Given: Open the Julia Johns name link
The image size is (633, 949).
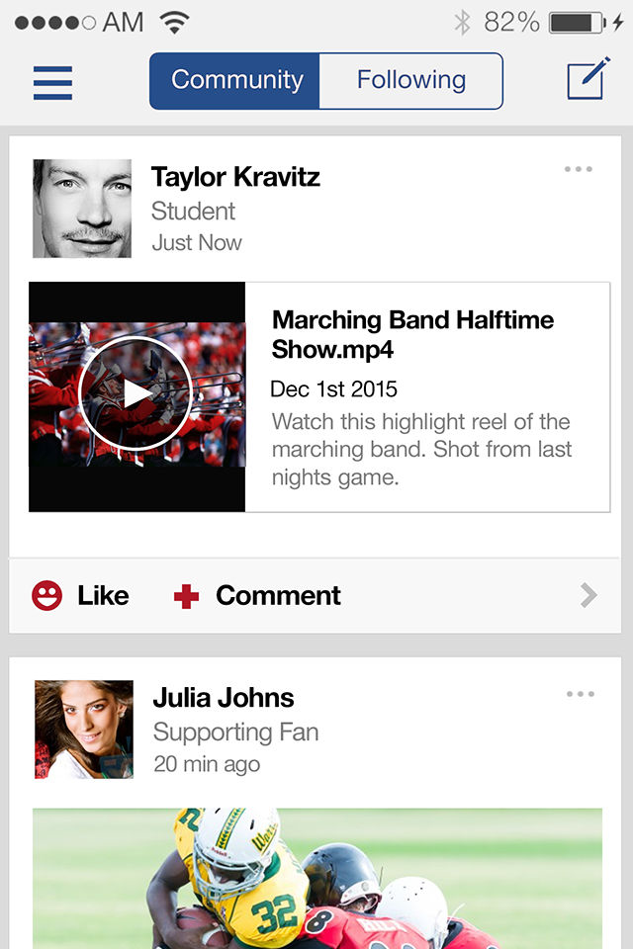Looking at the screenshot, I should click(x=224, y=698).
